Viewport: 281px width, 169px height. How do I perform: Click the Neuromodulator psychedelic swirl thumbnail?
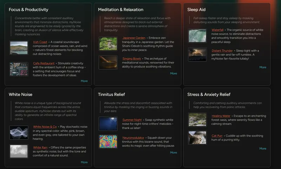tap(108, 141)
